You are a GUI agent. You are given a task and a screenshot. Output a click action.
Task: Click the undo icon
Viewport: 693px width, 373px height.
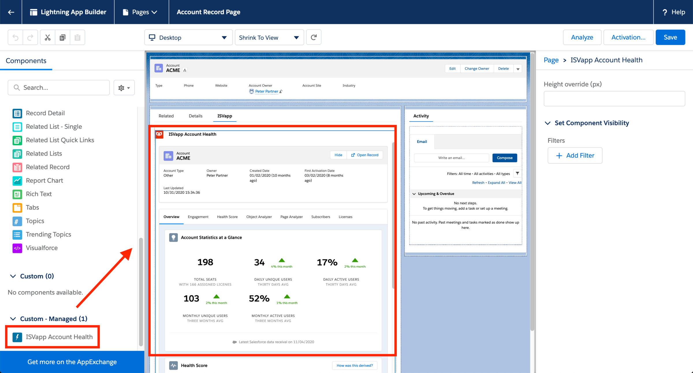point(16,38)
